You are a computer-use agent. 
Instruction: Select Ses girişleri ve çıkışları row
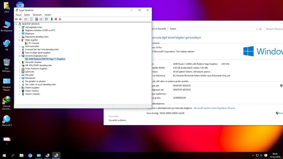point(35,82)
